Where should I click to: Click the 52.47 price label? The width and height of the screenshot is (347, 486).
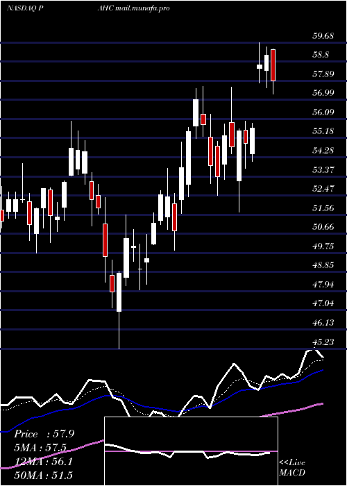click(x=323, y=189)
